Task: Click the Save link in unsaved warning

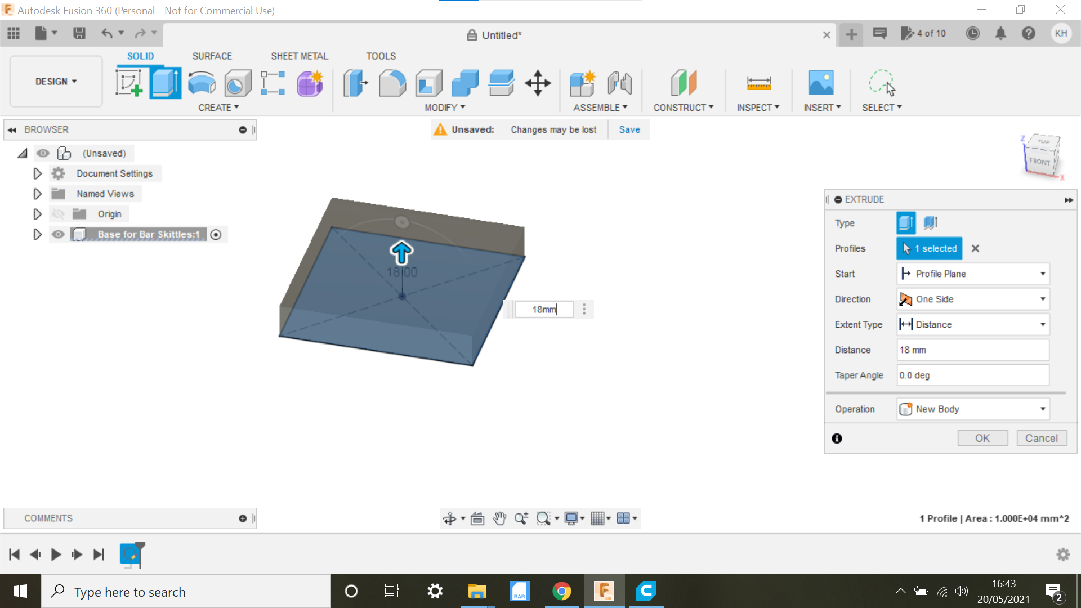Action: 629,129
